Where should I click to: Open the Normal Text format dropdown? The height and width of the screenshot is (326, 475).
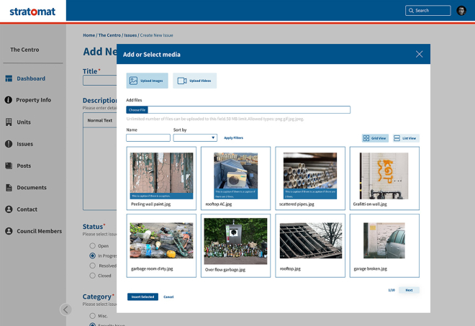99,120
